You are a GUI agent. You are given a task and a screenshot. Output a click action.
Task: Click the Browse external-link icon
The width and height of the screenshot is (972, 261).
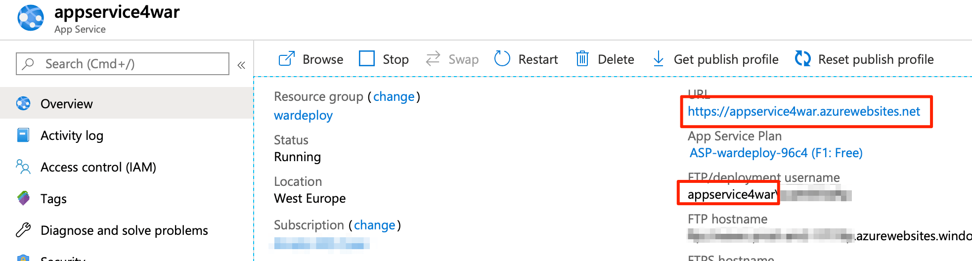point(287,59)
